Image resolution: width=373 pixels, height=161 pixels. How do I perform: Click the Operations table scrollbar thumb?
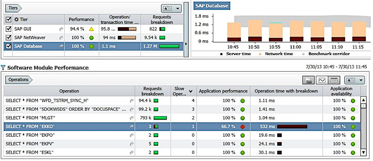(x=363, y=106)
